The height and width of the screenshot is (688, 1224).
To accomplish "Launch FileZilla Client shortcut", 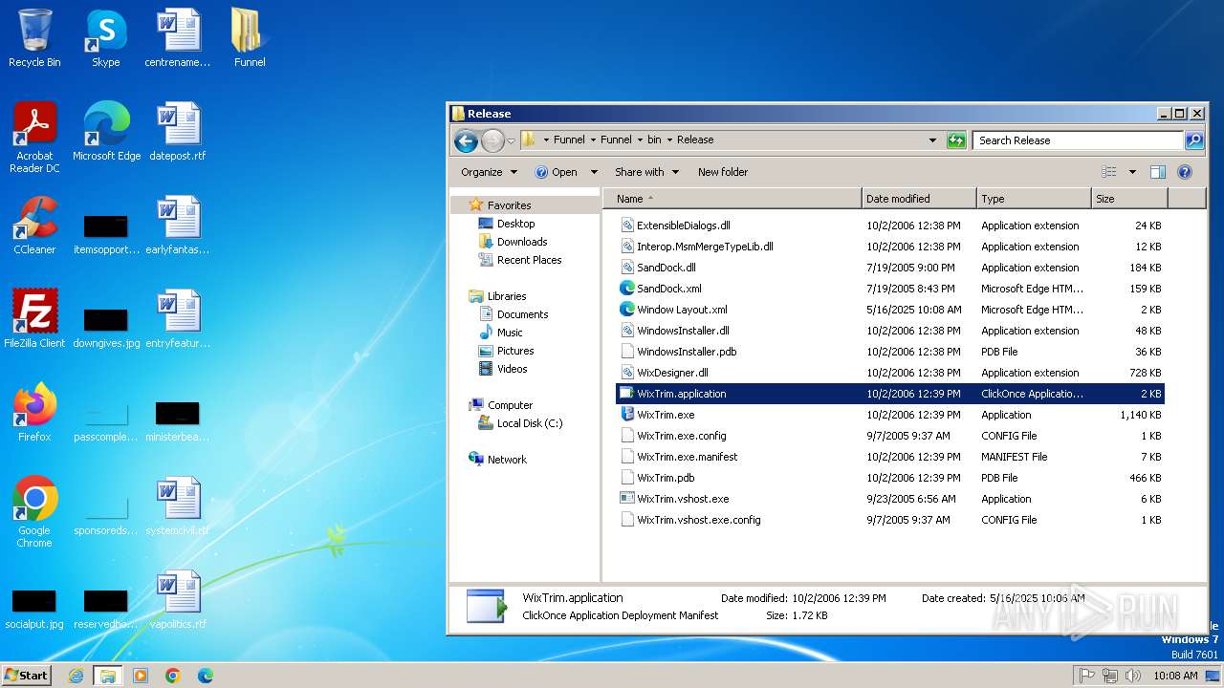I will 34,320.
